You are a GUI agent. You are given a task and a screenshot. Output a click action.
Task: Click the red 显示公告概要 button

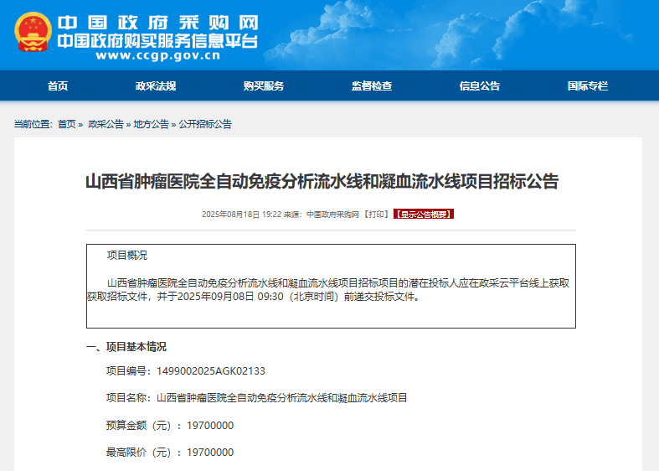424,214
